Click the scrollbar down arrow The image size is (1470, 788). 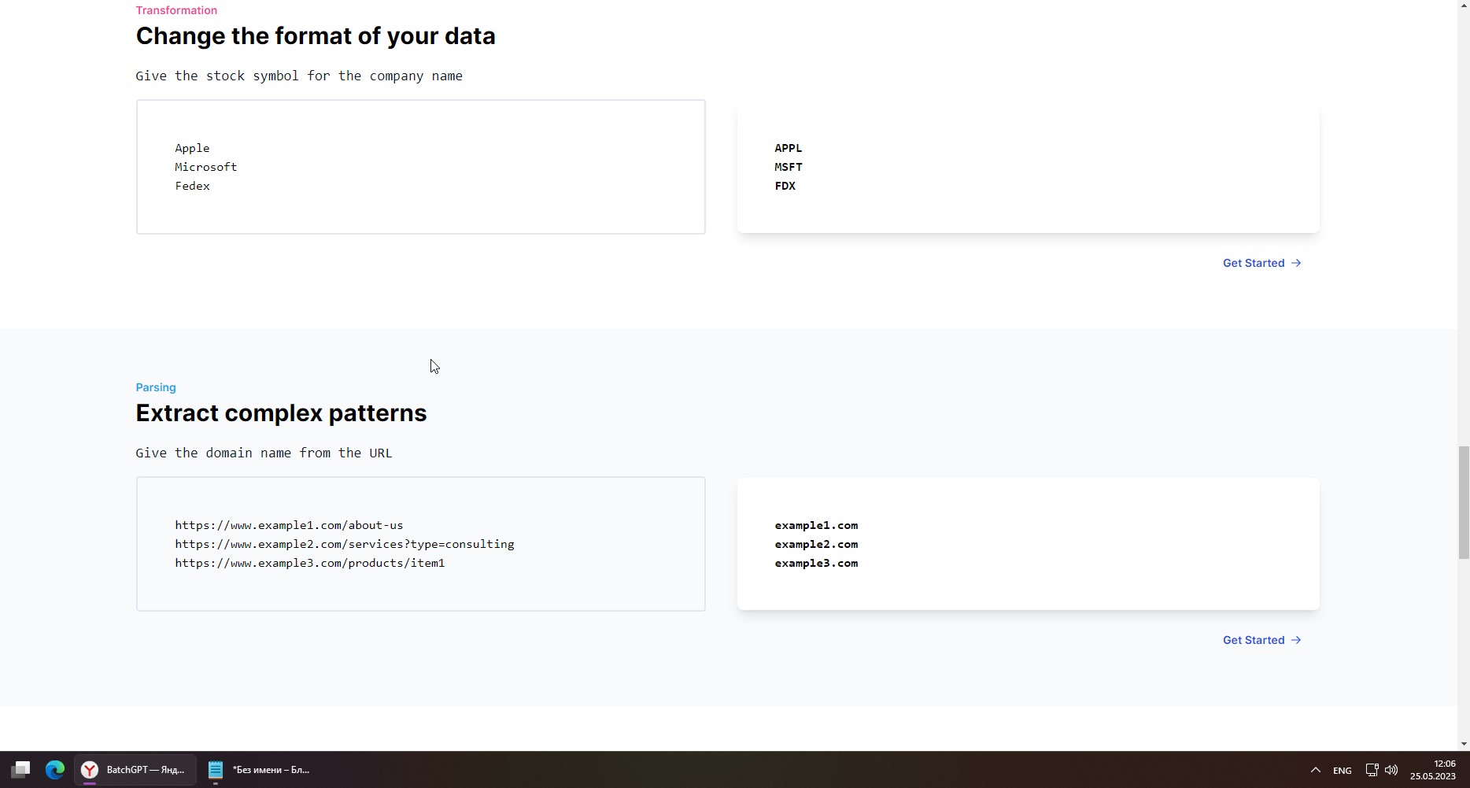[x=1464, y=743]
